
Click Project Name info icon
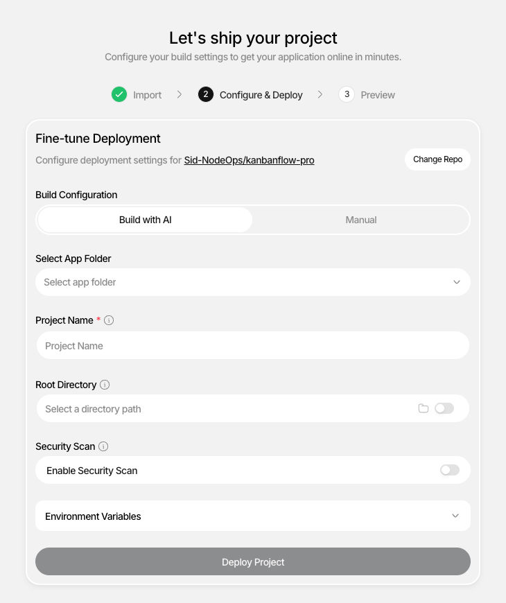tap(109, 320)
